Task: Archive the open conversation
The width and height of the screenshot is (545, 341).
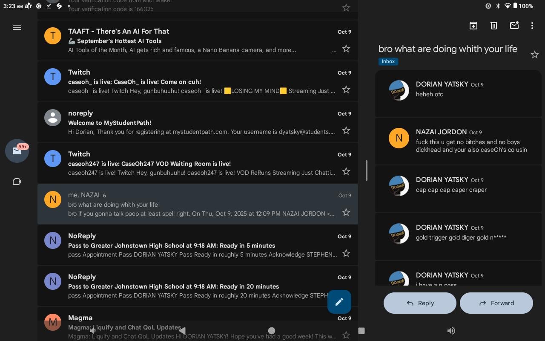Action: (473, 26)
